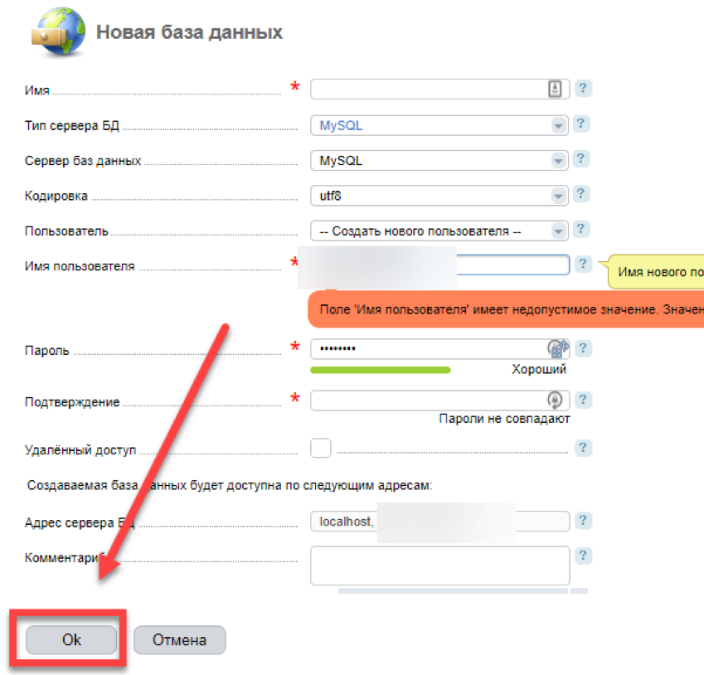Image resolution: width=704 pixels, height=675 pixels.
Task: Focus the Комментарий text area
Action: click(440, 566)
